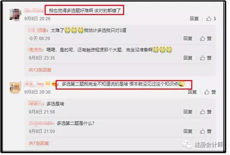This screenshot has width=230, height=155.
Task: Like the 9月8日 23:35 reply
Action: (x=206, y=58)
